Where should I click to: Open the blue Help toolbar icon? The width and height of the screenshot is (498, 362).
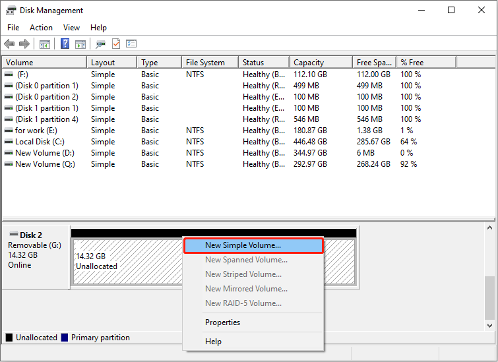pyautogui.click(x=65, y=44)
